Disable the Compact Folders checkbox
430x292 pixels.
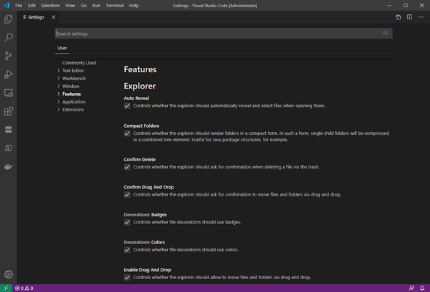point(127,133)
